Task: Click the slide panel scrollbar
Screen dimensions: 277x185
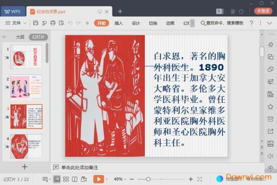Action: [x=47, y=53]
